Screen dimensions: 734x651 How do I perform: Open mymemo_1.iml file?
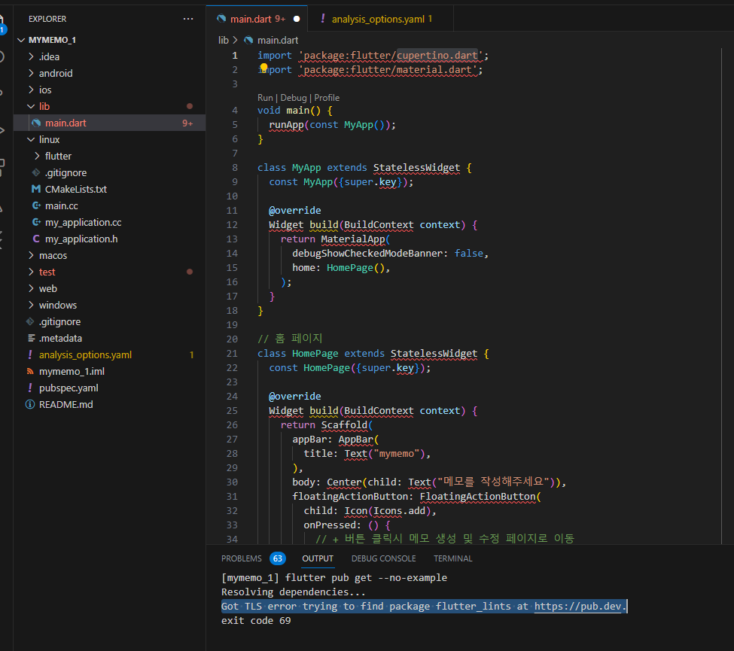point(110,371)
